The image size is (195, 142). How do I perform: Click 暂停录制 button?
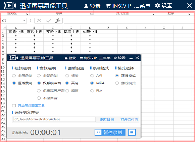coord(110,132)
